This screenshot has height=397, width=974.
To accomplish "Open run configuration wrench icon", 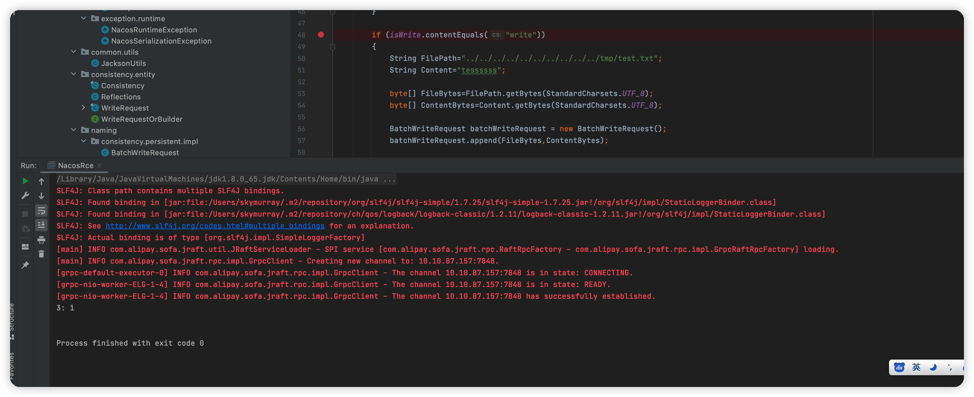I will point(25,195).
